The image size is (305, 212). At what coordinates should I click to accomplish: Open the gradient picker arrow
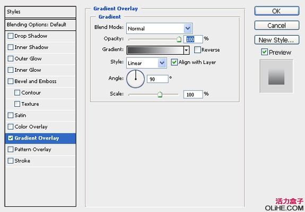[186, 50]
